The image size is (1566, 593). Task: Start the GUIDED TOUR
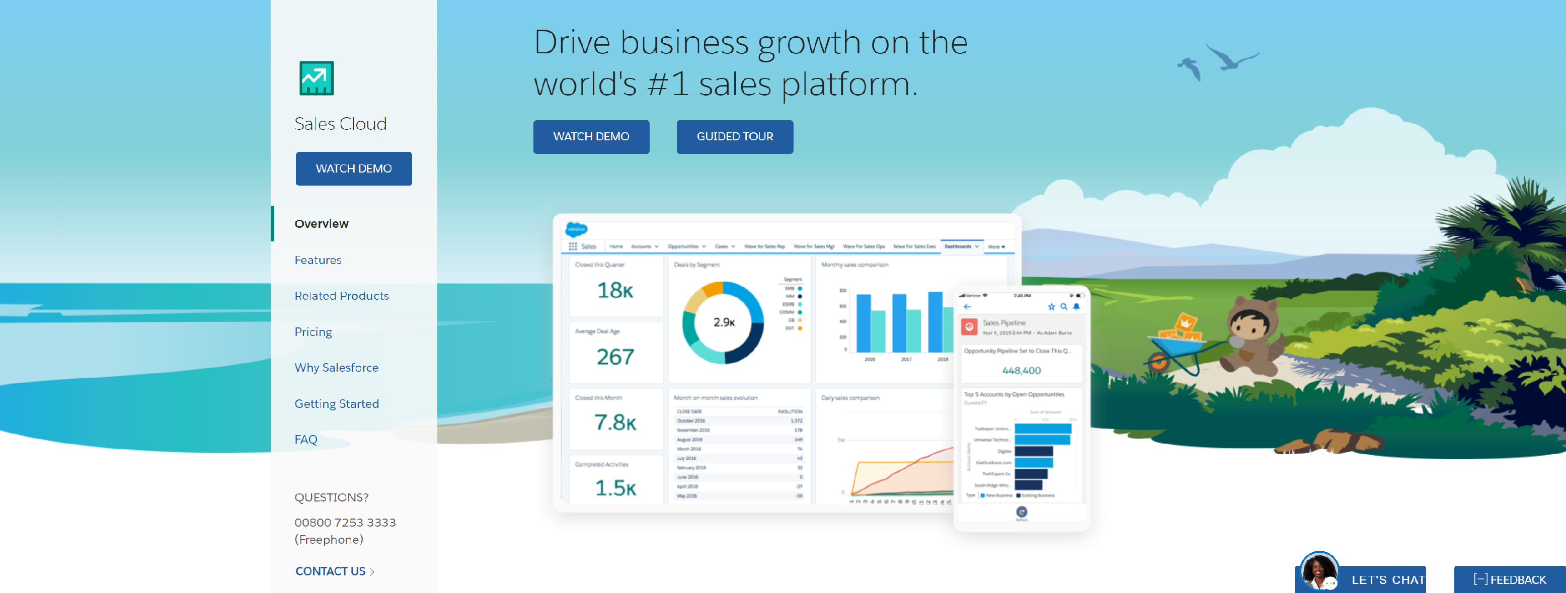click(x=734, y=137)
